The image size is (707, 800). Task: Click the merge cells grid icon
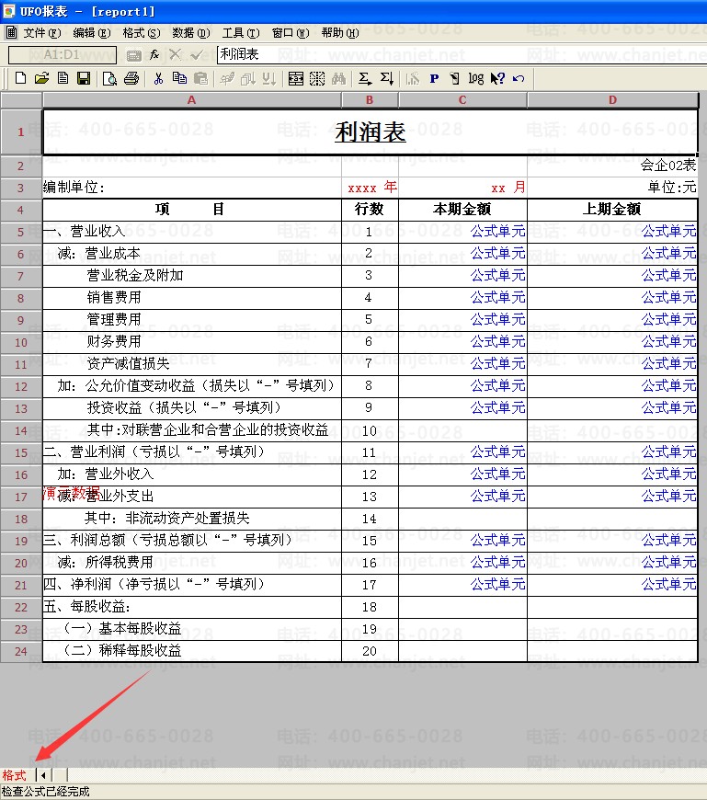click(x=296, y=78)
